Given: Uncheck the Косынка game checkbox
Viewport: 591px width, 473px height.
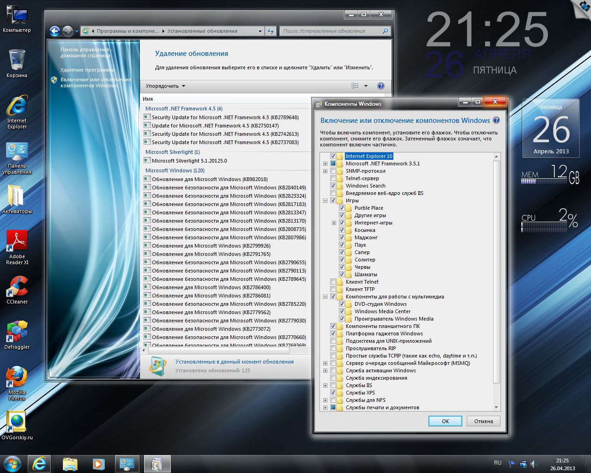Looking at the screenshot, I should [x=342, y=230].
